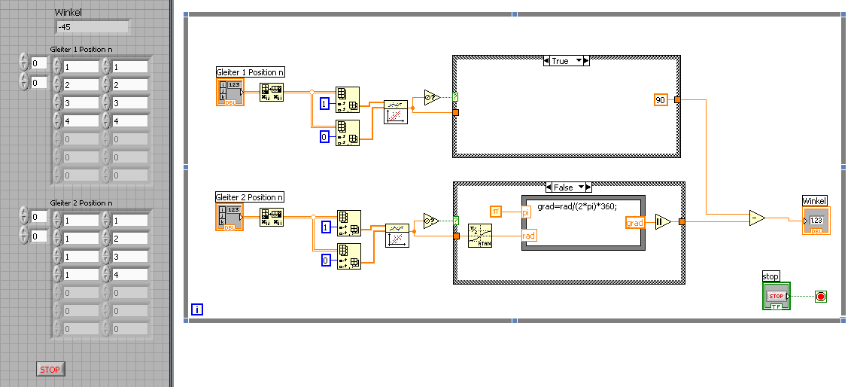The image size is (854, 387).
Task: Click Gleiter 1 first-column cell with value 2
Action: coord(81,85)
